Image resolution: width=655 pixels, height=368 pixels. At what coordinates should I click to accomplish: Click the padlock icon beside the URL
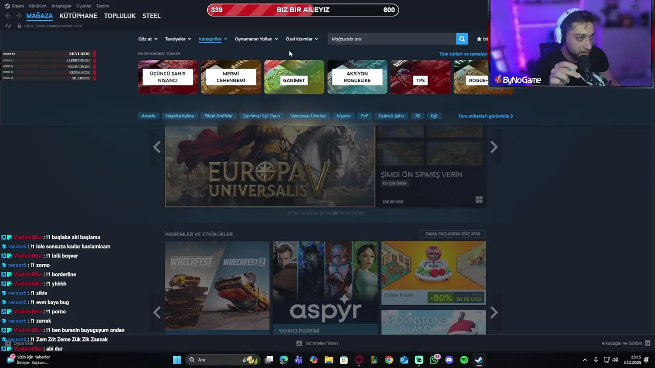(19, 26)
